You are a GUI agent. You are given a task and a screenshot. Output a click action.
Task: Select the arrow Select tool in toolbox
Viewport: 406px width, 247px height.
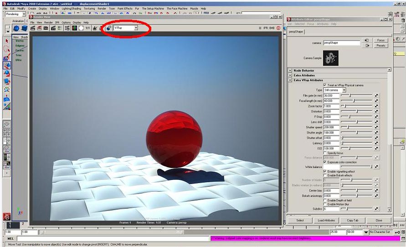pyautogui.click(x=7, y=41)
